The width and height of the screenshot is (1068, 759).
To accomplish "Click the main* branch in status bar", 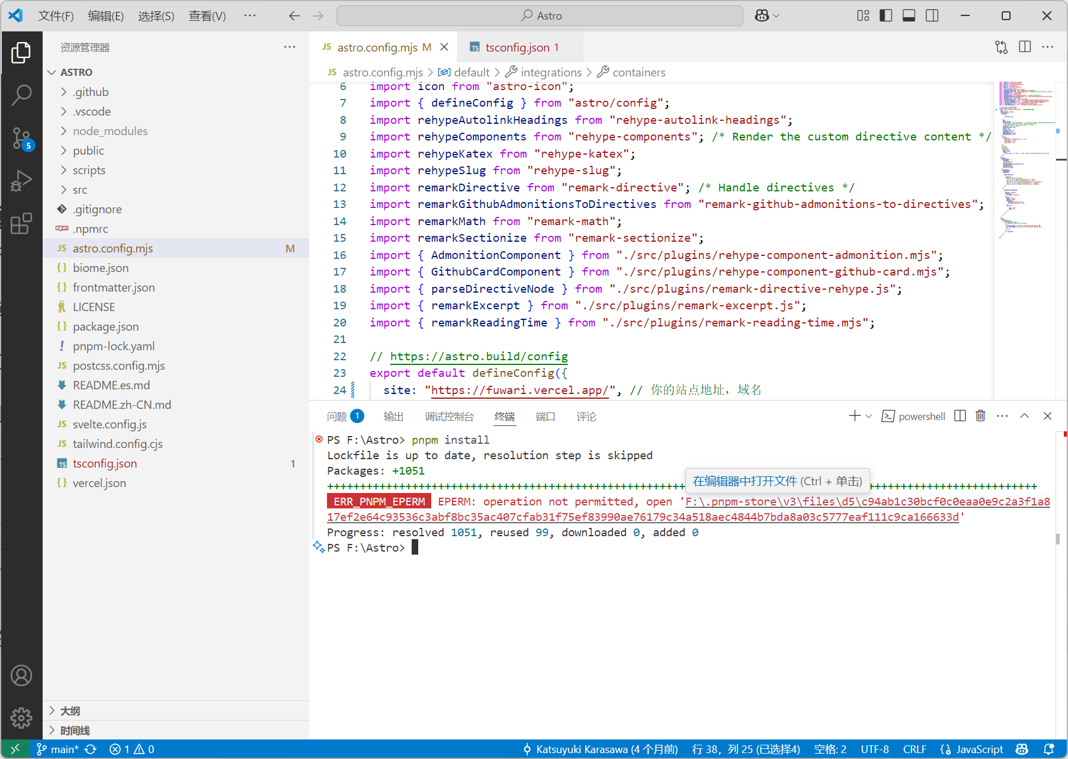I will [x=57, y=750].
